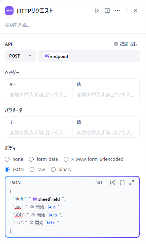Expand the JSON editor to fullscreen
Viewport: 146px width, 244px height.
[132, 182]
